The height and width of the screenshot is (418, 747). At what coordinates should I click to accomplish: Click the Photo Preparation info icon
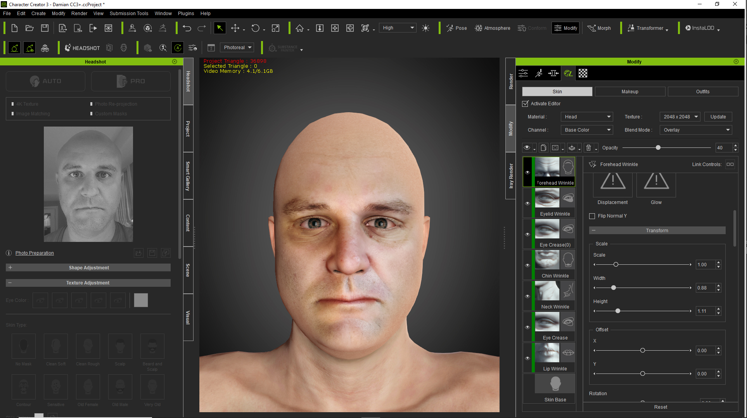pyautogui.click(x=9, y=253)
